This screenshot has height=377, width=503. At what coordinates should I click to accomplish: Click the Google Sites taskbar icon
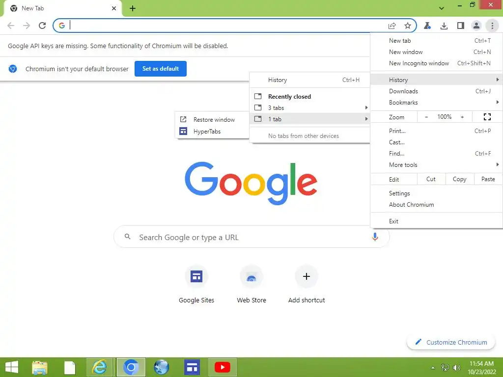pos(192,367)
